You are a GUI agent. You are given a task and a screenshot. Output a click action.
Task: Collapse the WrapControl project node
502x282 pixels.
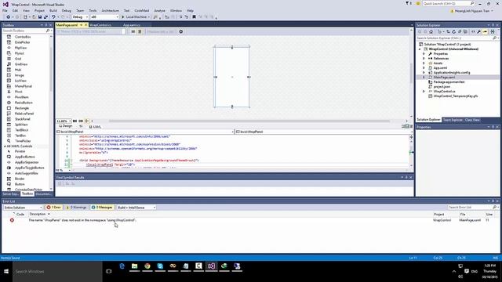click(x=420, y=49)
